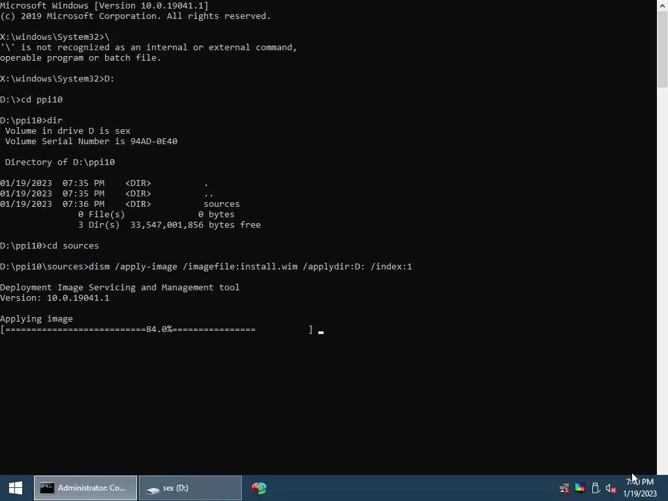
Task: Click the muted volume tray icon
Action: [611, 488]
